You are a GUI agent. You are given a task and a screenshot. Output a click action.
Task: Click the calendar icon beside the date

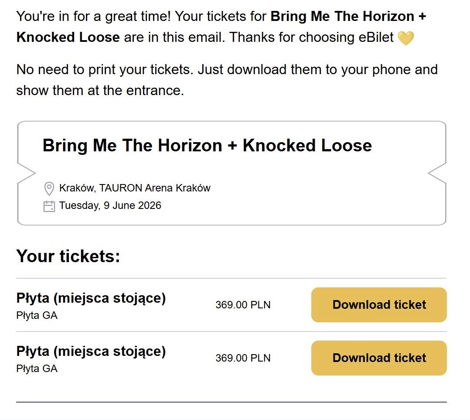click(49, 206)
